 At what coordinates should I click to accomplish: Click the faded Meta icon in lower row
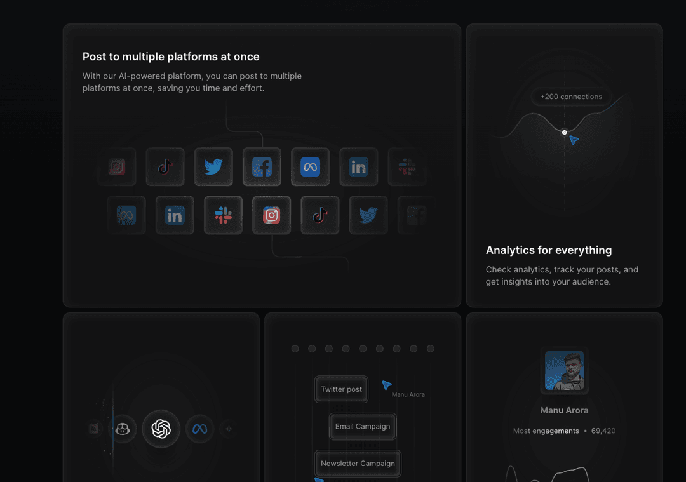point(126,215)
